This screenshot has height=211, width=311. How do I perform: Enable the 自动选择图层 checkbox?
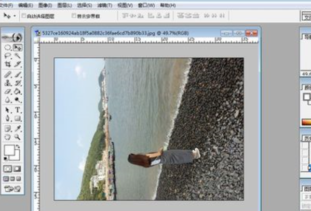[x=24, y=16]
